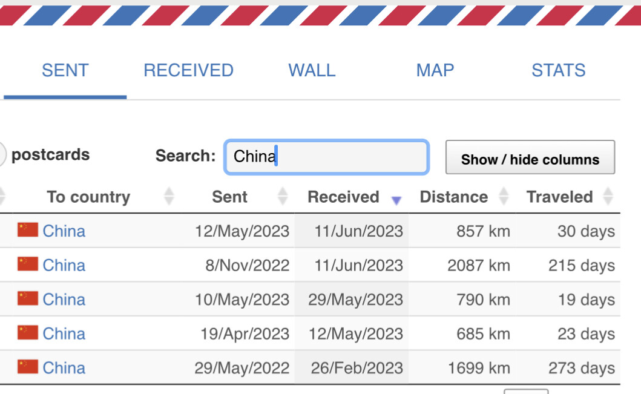
Task: Open China link traveled 215 days
Action: tap(64, 265)
